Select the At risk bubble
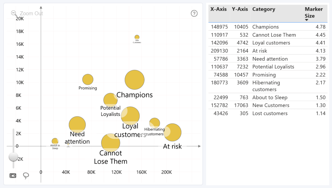This screenshot has width=332, height=188. [173, 133]
